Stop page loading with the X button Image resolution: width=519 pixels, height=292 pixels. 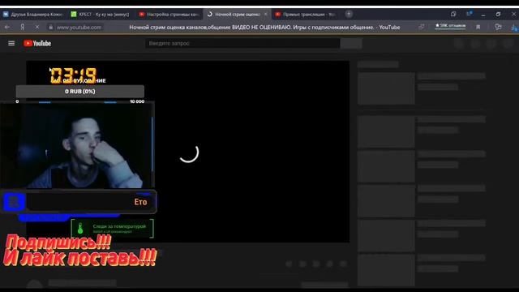[36, 27]
